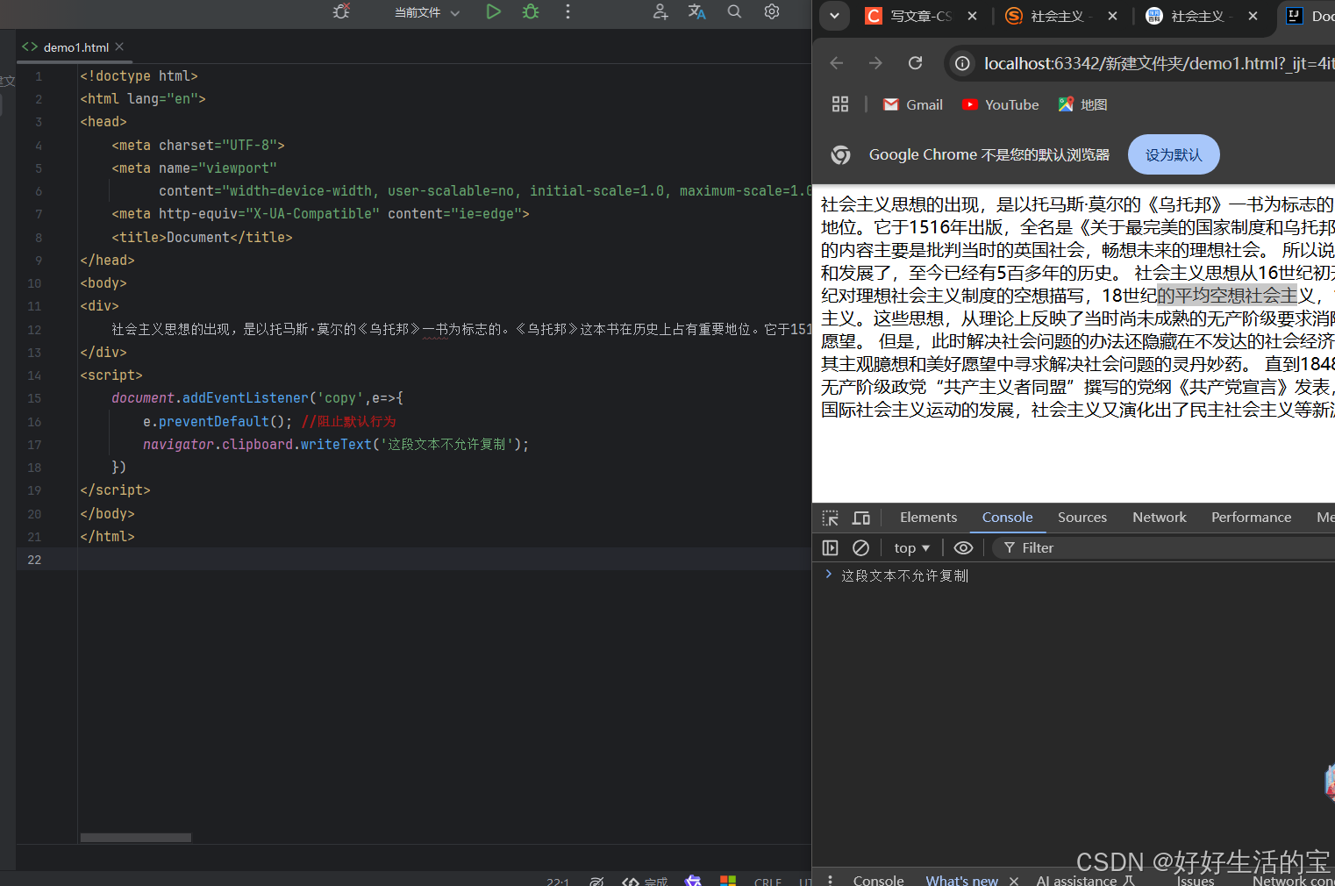Click the console Filter input field
The height and width of the screenshot is (886, 1335).
point(1164,547)
